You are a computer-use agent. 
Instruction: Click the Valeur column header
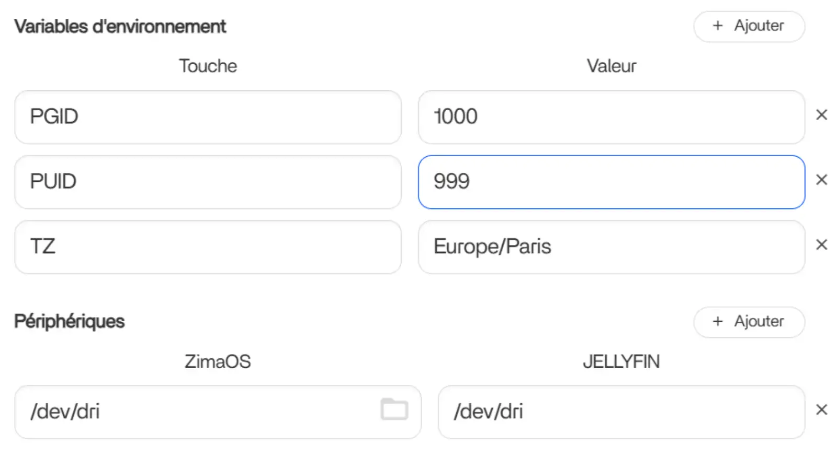coord(611,66)
